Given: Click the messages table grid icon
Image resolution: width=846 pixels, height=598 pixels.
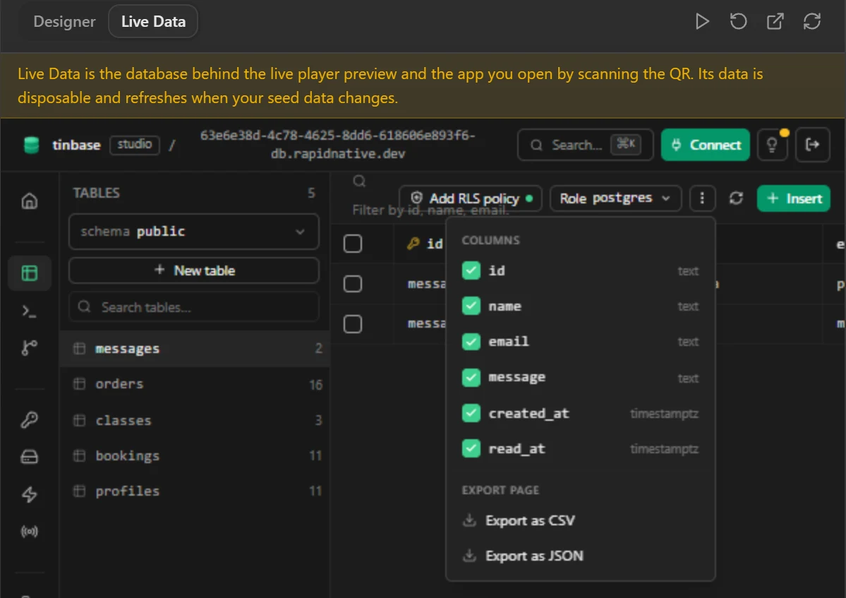Looking at the screenshot, I should click(x=79, y=349).
